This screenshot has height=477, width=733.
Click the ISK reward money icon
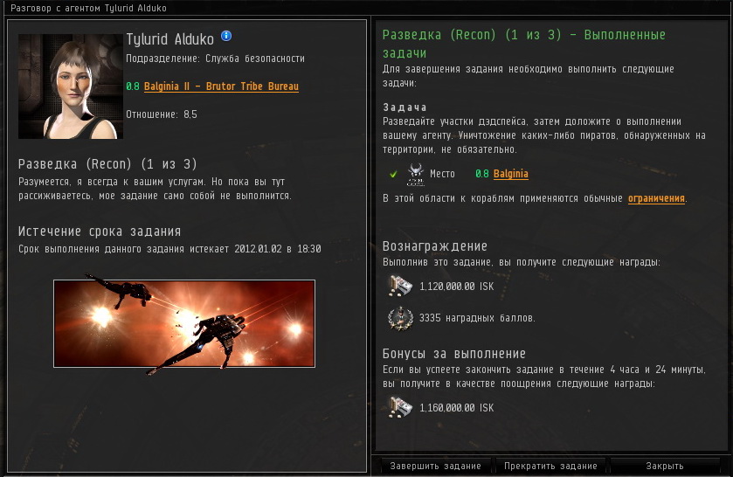click(400, 286)
